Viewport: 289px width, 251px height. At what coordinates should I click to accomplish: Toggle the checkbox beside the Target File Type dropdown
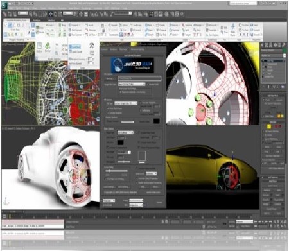(148, 84)
